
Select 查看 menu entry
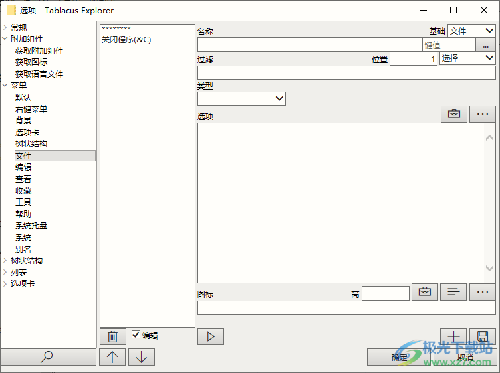23,179
